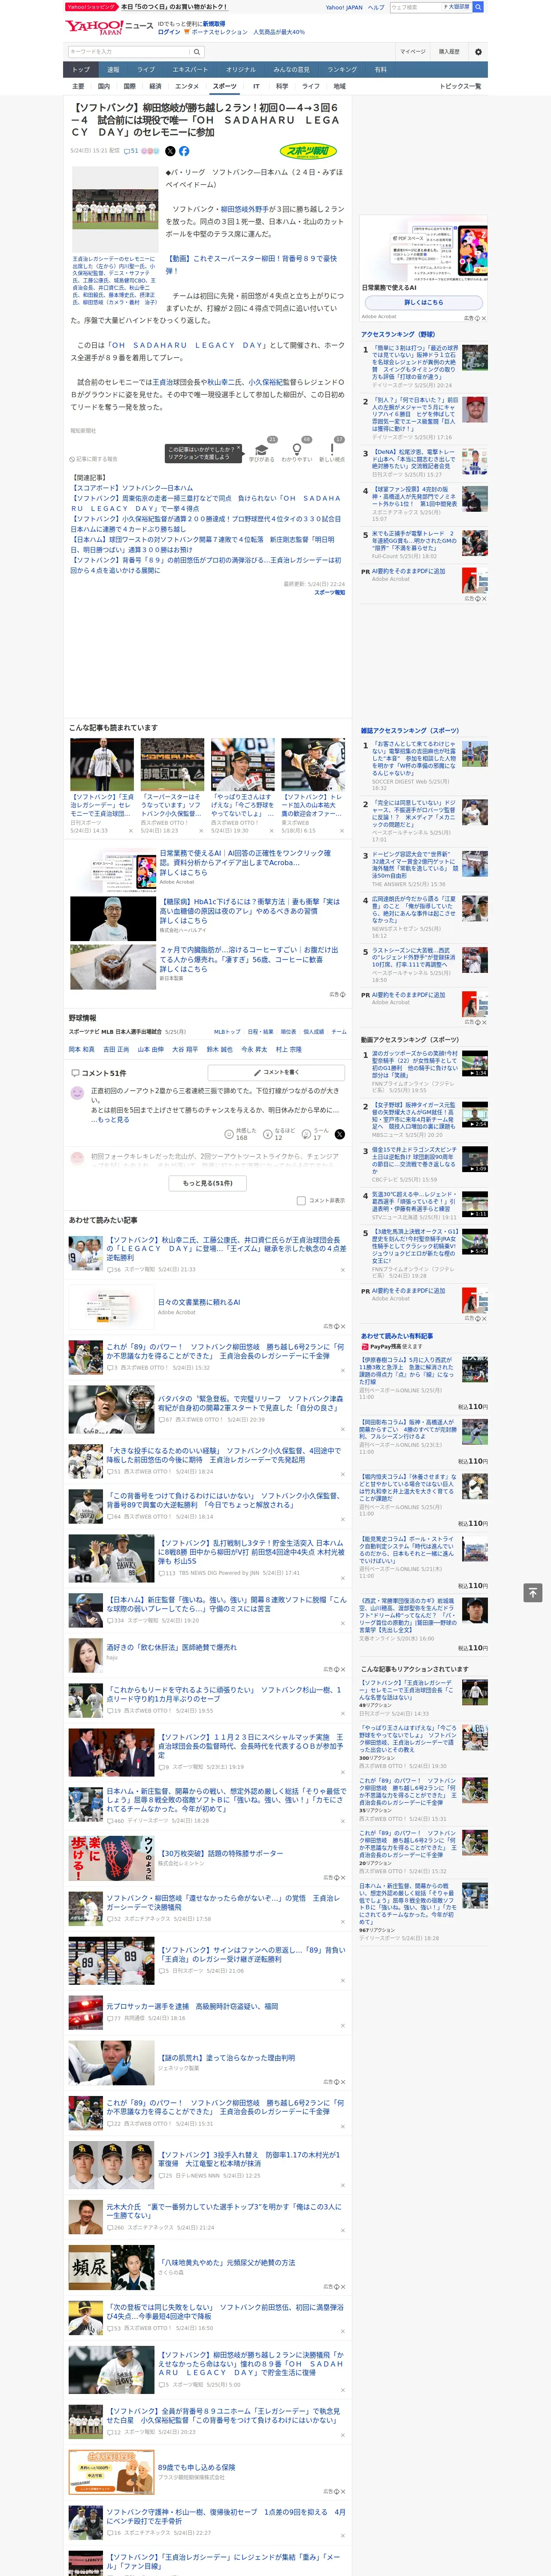
Task: Open the エキスパート tab
Action: [x=190, y=70]
